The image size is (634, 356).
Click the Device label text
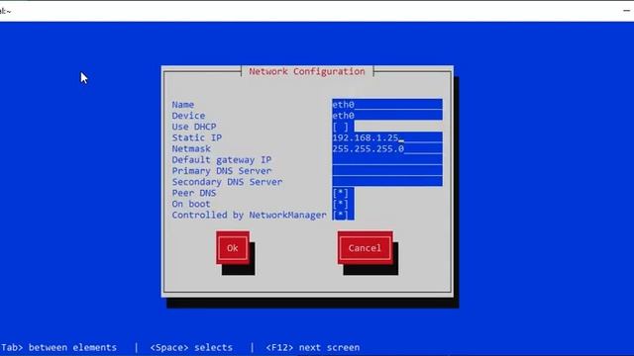pyautogui.click(x=188, y=116)
